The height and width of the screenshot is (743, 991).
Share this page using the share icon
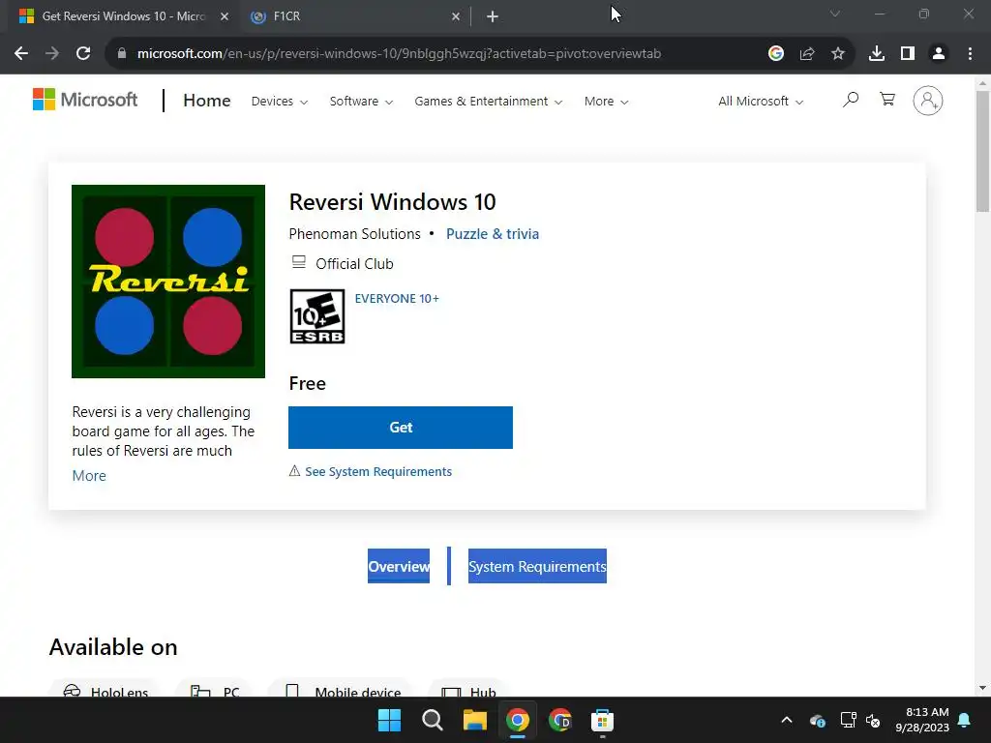click(807, 54)
